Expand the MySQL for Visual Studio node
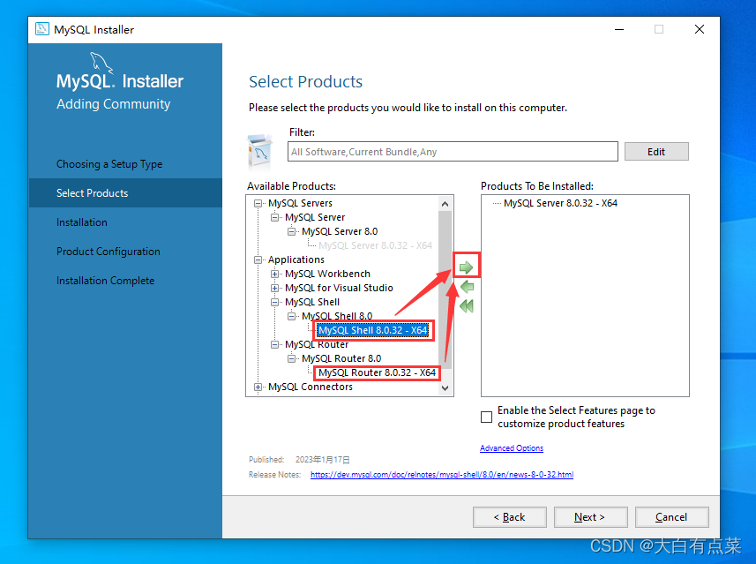 [275, 288]
